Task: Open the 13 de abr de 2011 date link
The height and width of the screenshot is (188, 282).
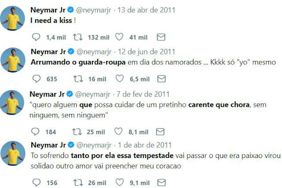Action: click(146, 10)
